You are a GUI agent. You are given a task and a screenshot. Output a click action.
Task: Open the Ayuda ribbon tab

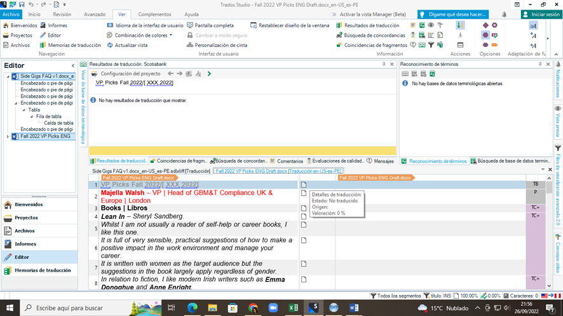point(191,15)
